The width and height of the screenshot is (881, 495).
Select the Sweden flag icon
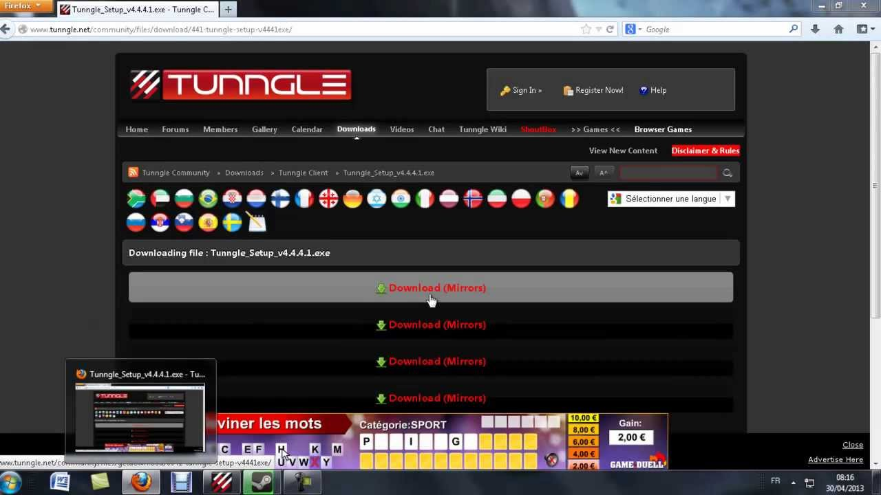pos(233,222)
